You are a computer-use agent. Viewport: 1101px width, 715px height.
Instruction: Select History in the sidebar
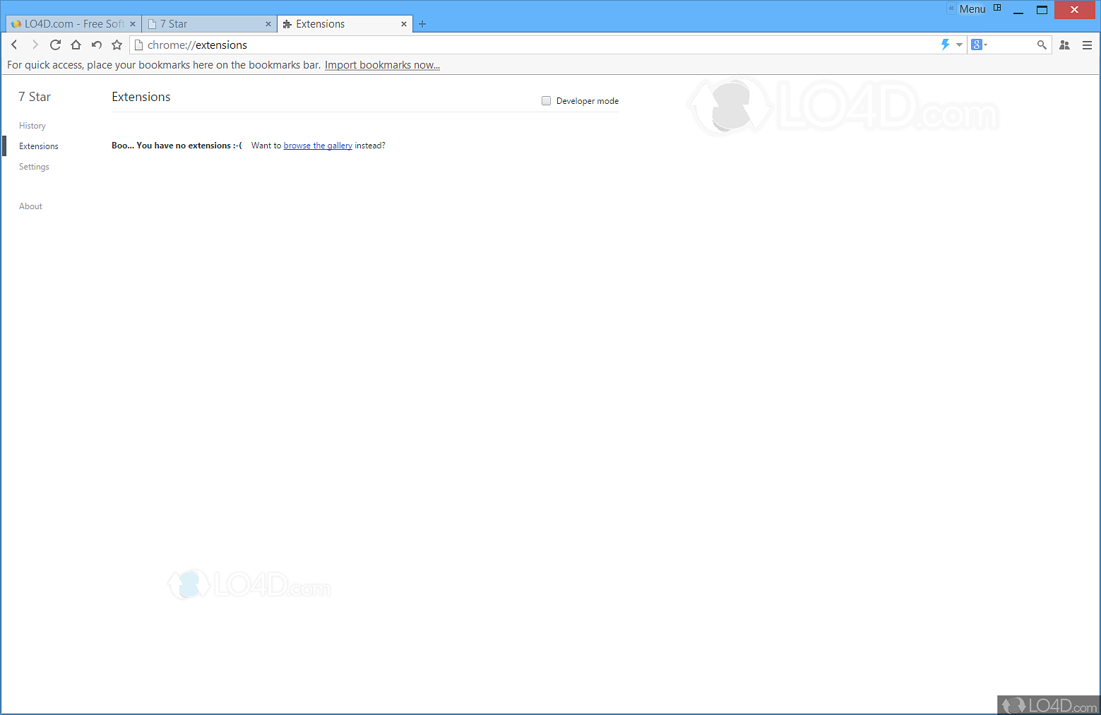click(x=32, y=125)
